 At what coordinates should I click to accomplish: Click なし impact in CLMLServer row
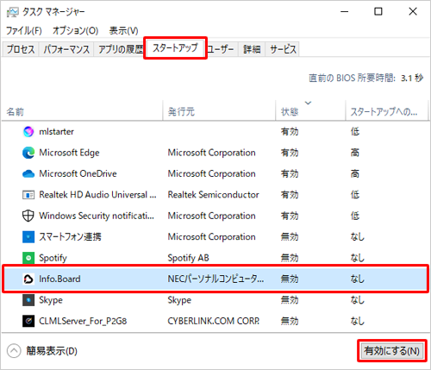point(357,321)
